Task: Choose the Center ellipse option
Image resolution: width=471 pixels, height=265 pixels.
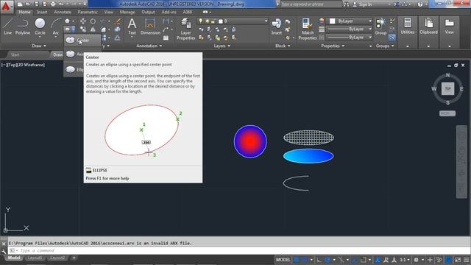Action: pyautogui.click(x=82, y=40)
